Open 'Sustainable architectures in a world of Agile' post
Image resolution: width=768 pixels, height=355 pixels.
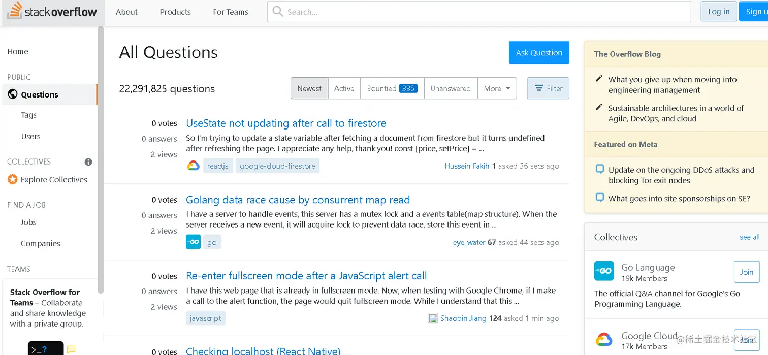676,113
